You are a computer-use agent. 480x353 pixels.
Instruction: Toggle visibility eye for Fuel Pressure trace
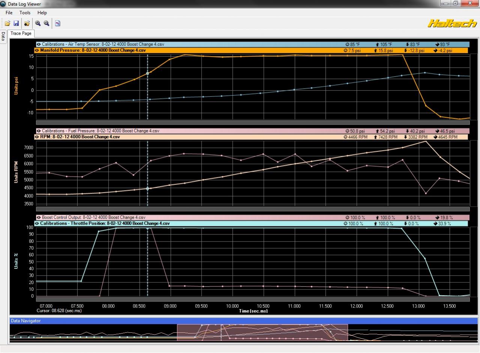pos(39,131)
